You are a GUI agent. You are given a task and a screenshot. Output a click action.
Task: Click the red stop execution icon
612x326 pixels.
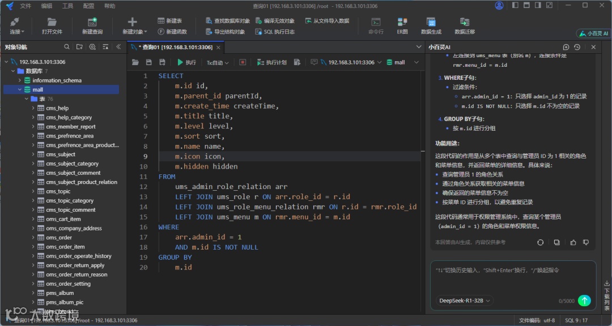click(x=243, y=62)
